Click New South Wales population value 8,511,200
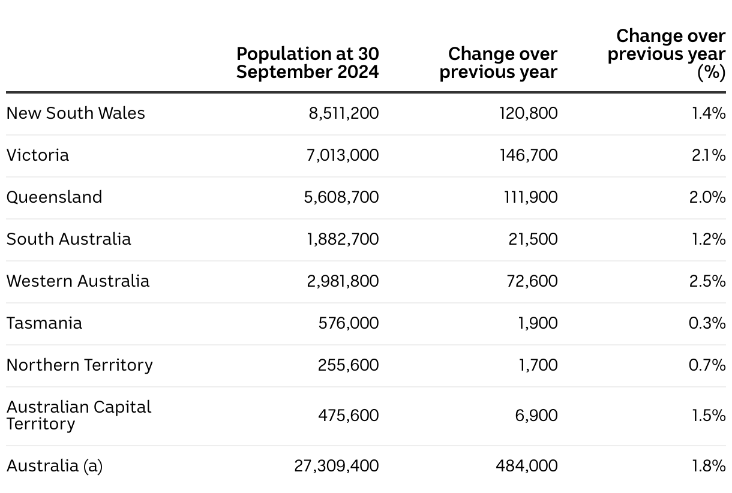Viewport: 732px width, 493px height. coord(344,113)
